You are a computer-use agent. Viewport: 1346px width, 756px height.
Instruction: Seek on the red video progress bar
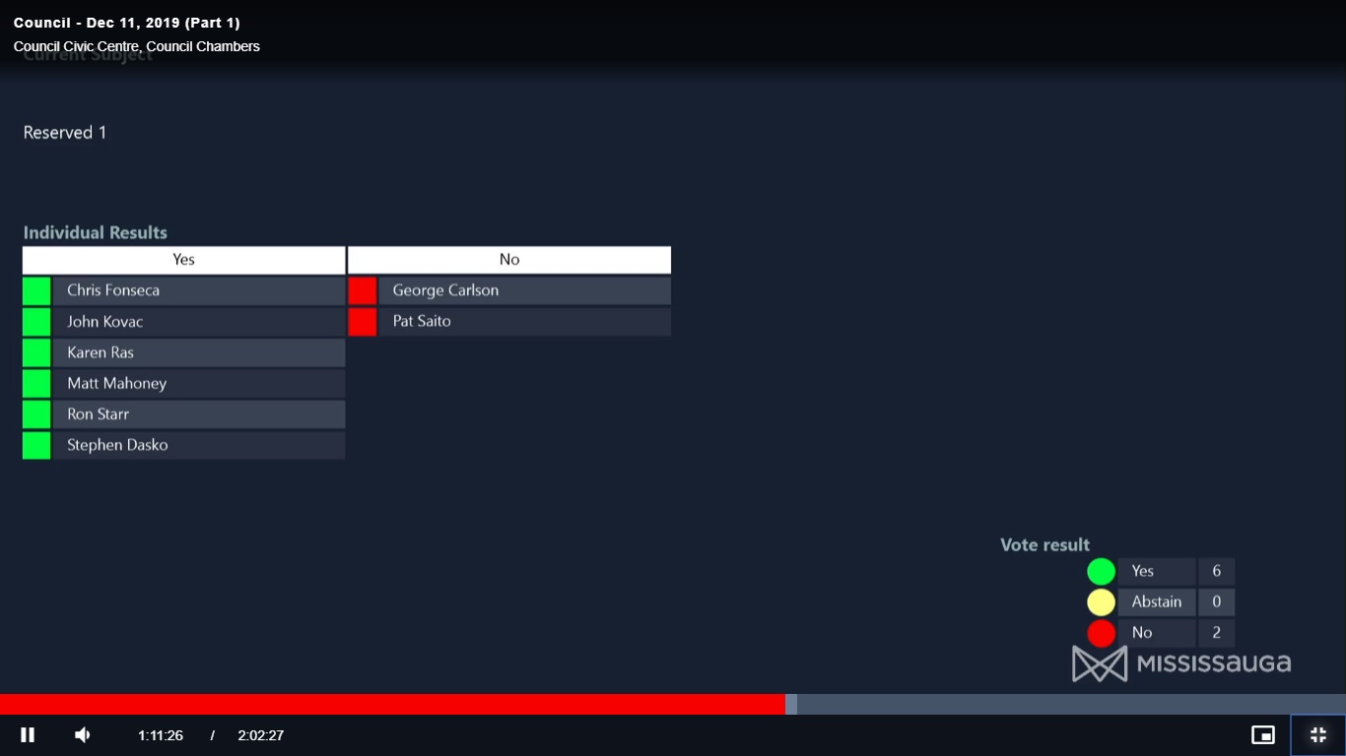click(x=392, y=704)
